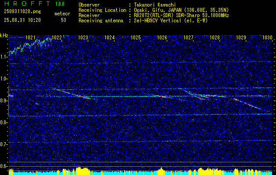Click the Observer label
The image size is (276, 175).
pyautogui.click(x=89, y=5)
